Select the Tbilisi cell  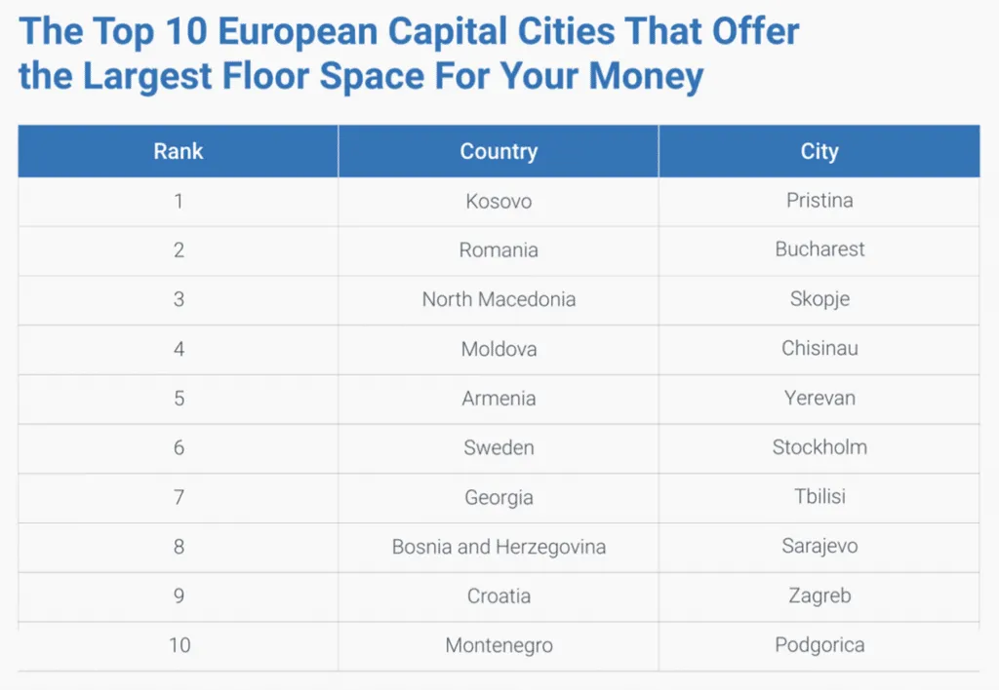(819, 498)
